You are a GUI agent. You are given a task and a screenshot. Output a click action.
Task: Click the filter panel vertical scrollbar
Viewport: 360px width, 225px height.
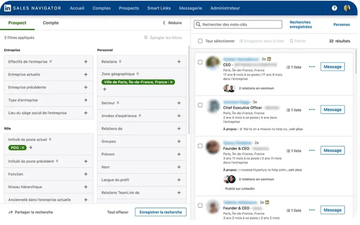pos(189,89)
